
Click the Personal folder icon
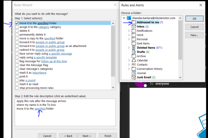coord(134,39)
